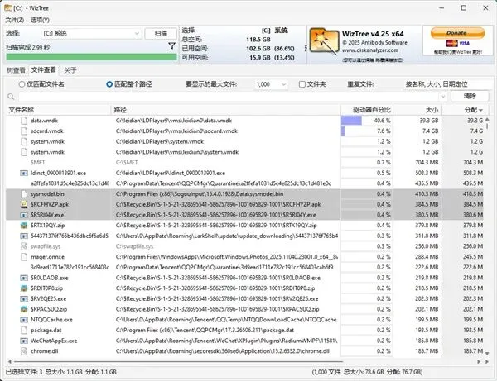The height and width of the screenshot is (381, 497).
Task: Click the 要显示的最大文件 label
Action: pyautogui.click(x=210, y=84)
